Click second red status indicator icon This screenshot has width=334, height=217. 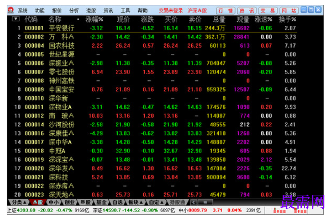(300, 210)
